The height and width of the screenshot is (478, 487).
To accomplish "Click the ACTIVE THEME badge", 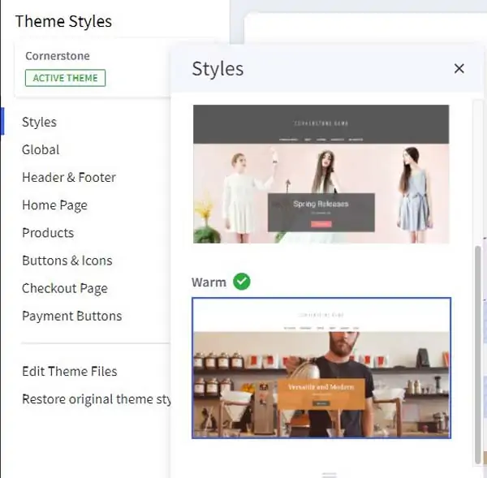I will click(x=65, y=78).
